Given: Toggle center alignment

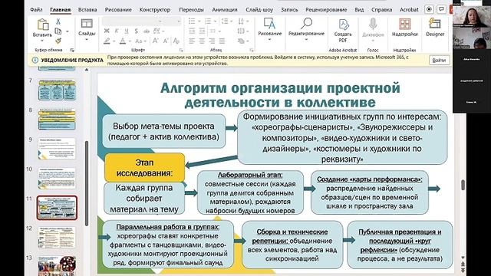Looking at the screenshot, I should [x=203, y=41].
